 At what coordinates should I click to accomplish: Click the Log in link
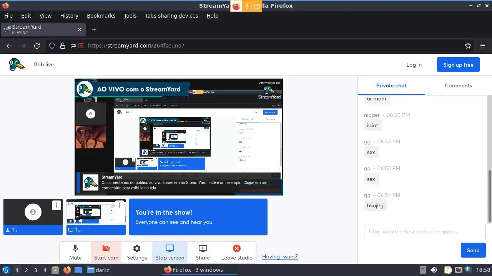click(x=414, y=65)
